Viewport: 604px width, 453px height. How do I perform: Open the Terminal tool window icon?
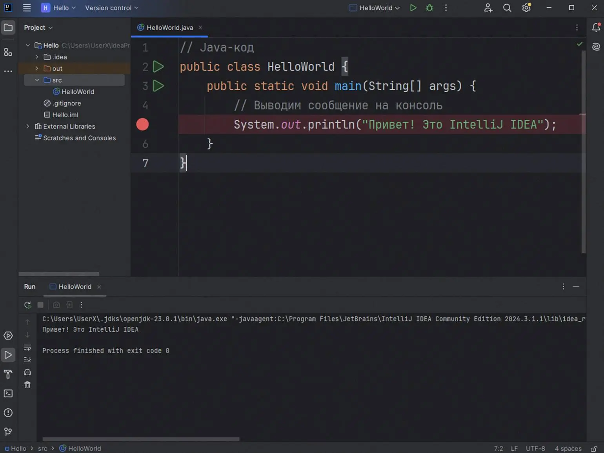(8, 393)
